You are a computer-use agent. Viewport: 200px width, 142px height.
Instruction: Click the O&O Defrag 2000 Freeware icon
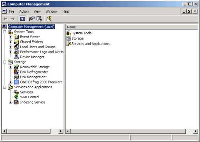coord(16,82)
